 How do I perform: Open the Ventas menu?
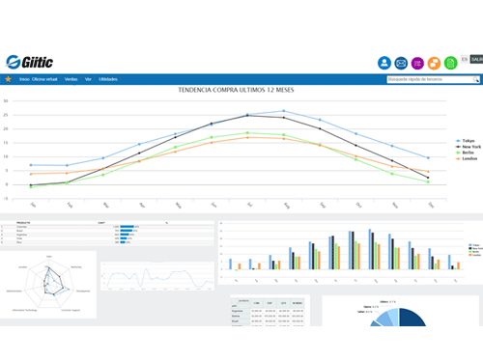[71, 79]
